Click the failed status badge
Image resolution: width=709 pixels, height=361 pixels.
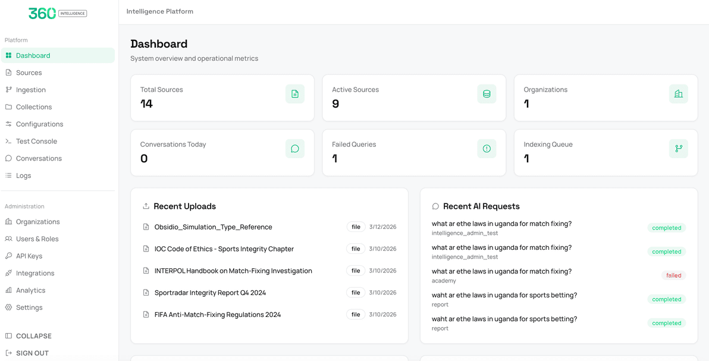(674, 275)
